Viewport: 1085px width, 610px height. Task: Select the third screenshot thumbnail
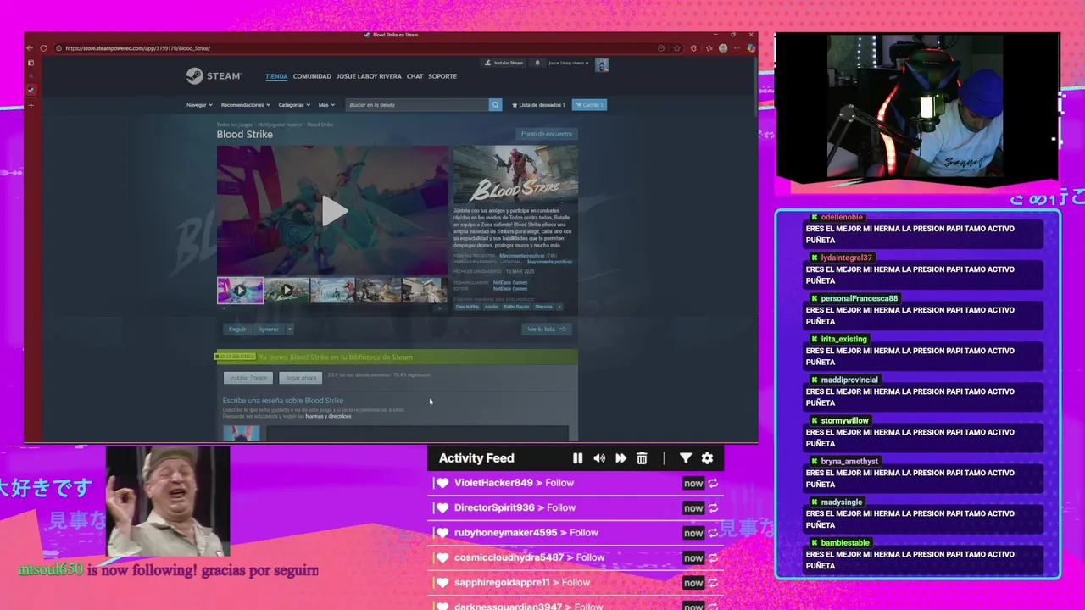pos(332,290)
